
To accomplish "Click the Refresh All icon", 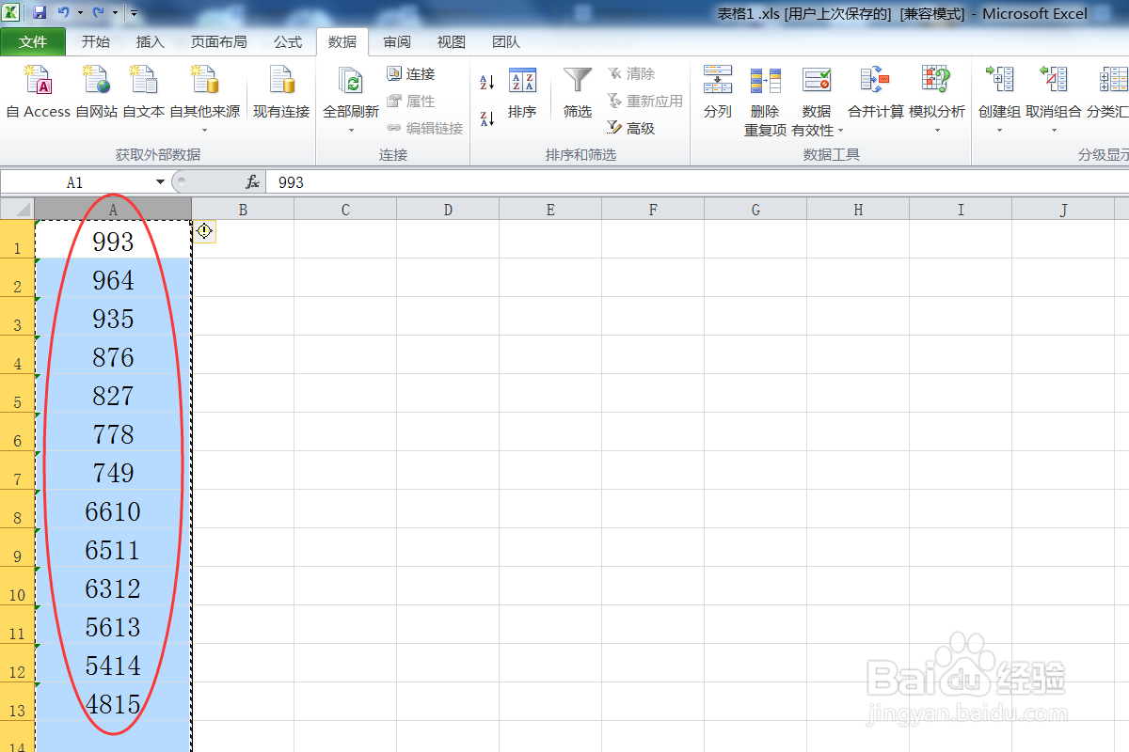I will click(x=351, y=81).
